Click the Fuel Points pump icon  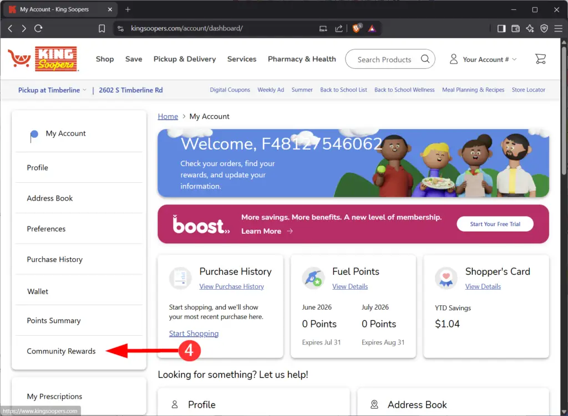point(313,278)
